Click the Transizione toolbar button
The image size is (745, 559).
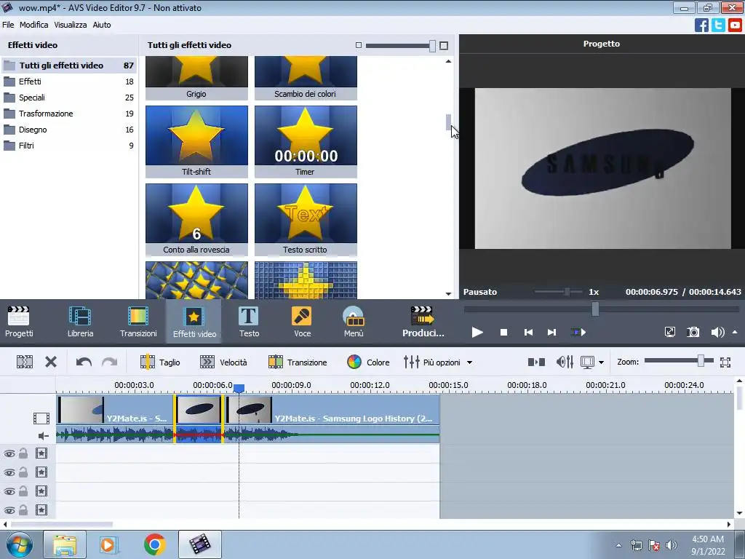coord(298,362)
